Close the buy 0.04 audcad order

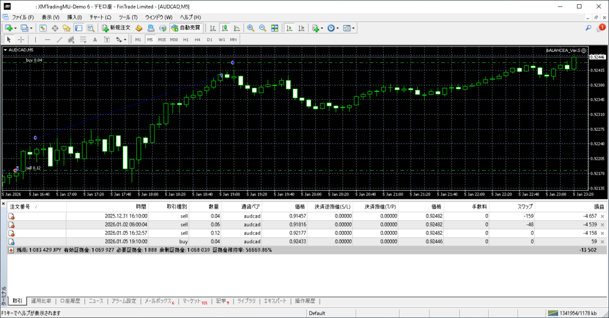602,242
